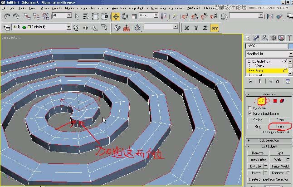Click the Render Scene teapot-box icon
Viewport: 293px width, 187px height.
(x=117, y=28)
